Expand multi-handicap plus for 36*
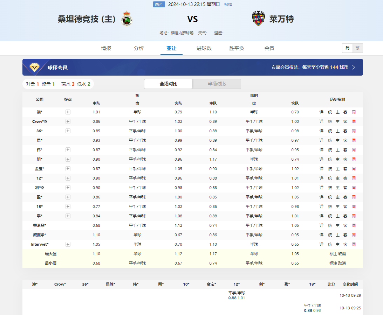Screen dimensions: 383x315 [68, 131]
